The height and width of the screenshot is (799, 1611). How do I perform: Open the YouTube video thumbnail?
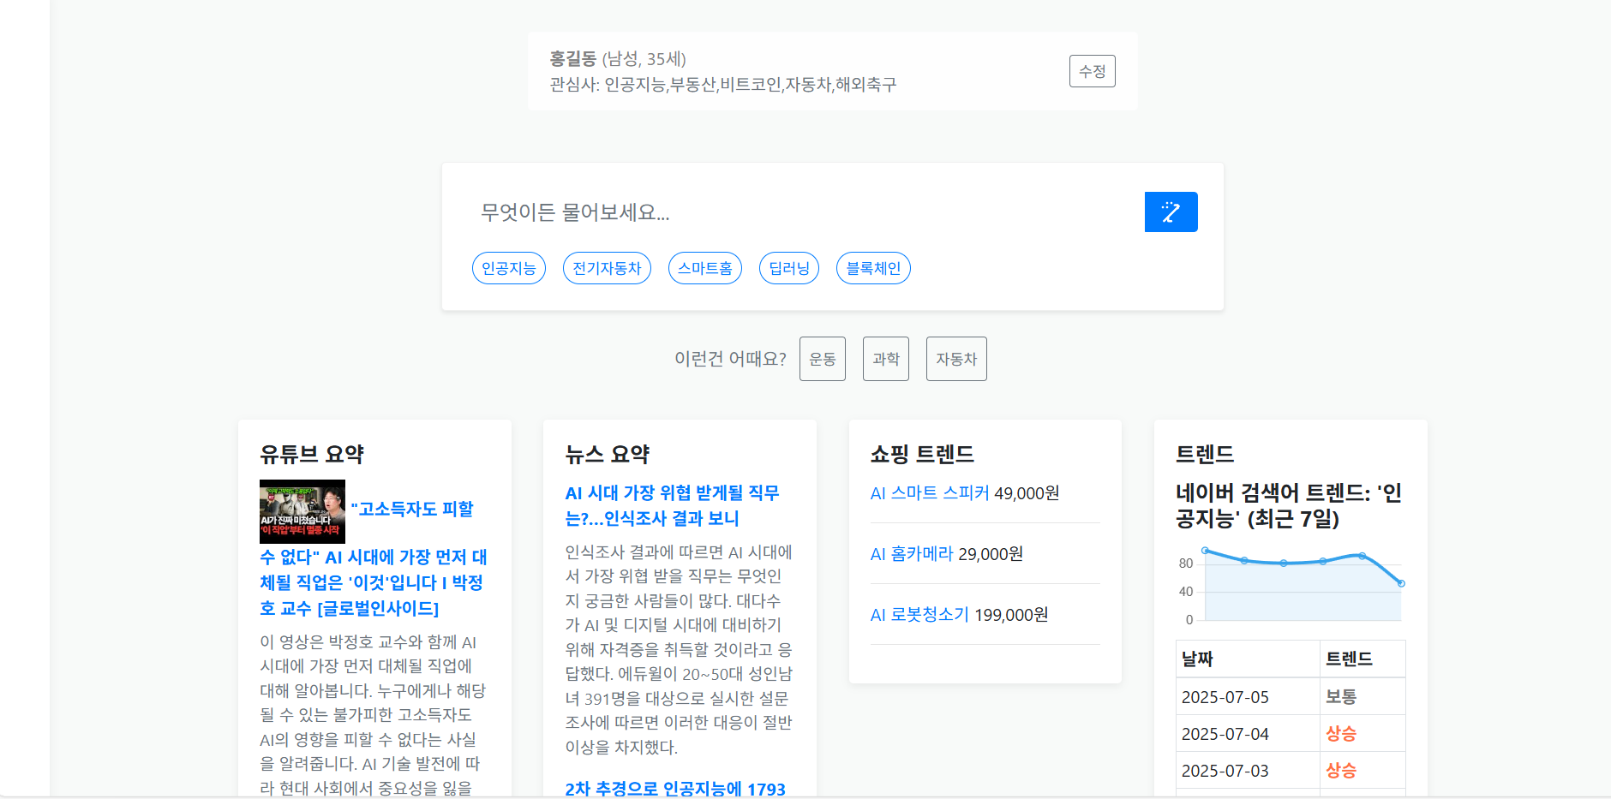click(302, 511)
